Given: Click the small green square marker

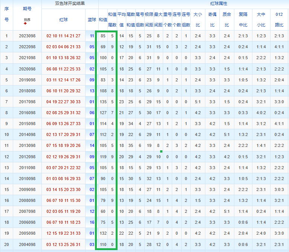Looking at the screenshot, I should point(161,151).
